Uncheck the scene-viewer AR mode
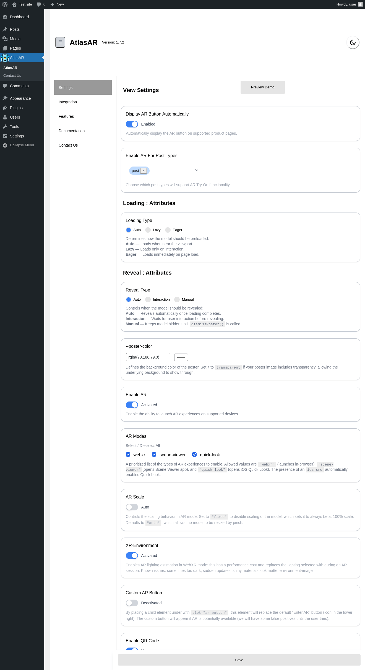This screenshot has width=365, height=670. [154, 454]
